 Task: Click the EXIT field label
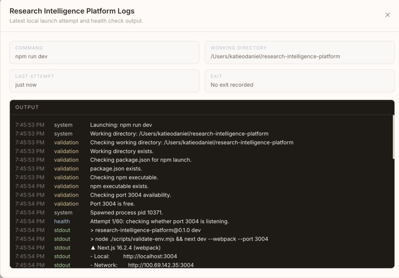216,77
